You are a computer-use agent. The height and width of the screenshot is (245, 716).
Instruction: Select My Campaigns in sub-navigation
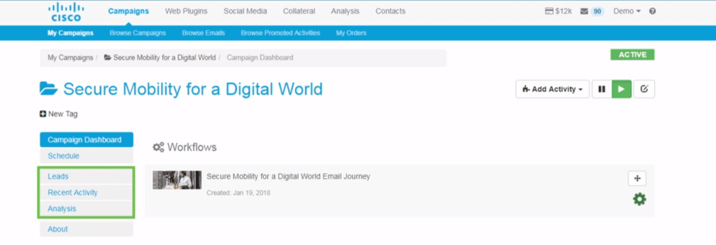(x=70, y=33)
